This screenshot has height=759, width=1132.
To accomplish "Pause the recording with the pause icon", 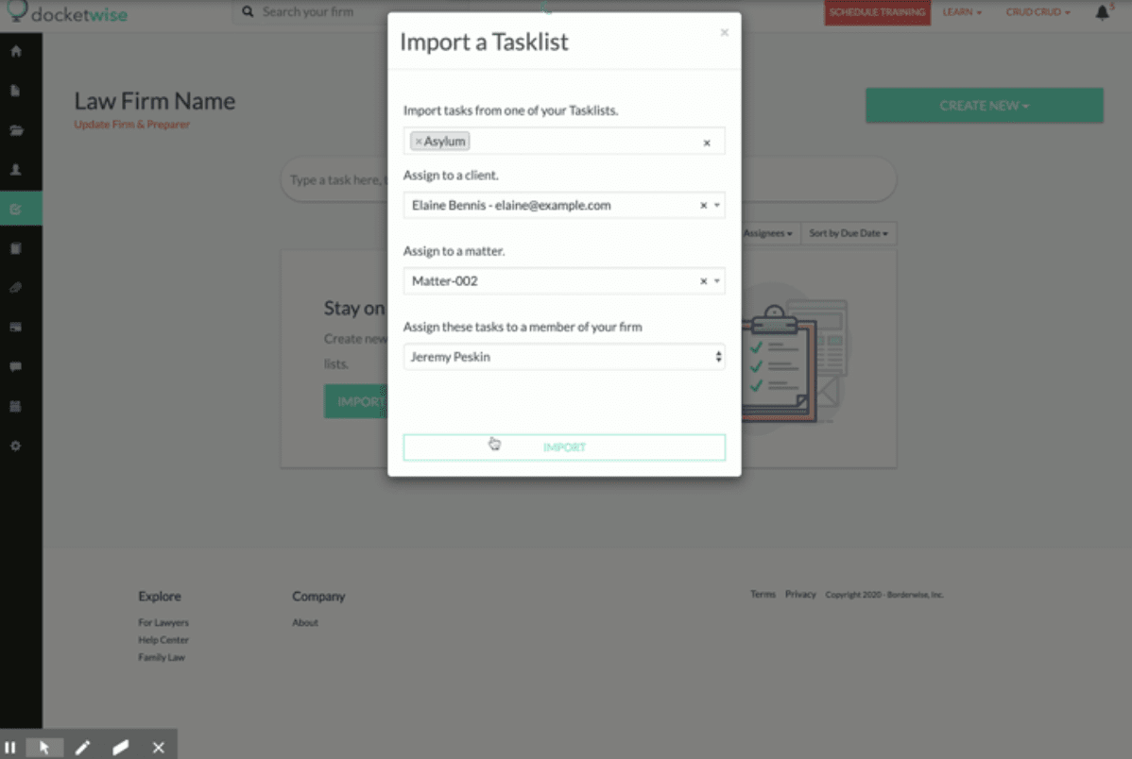I will [12, 746].
